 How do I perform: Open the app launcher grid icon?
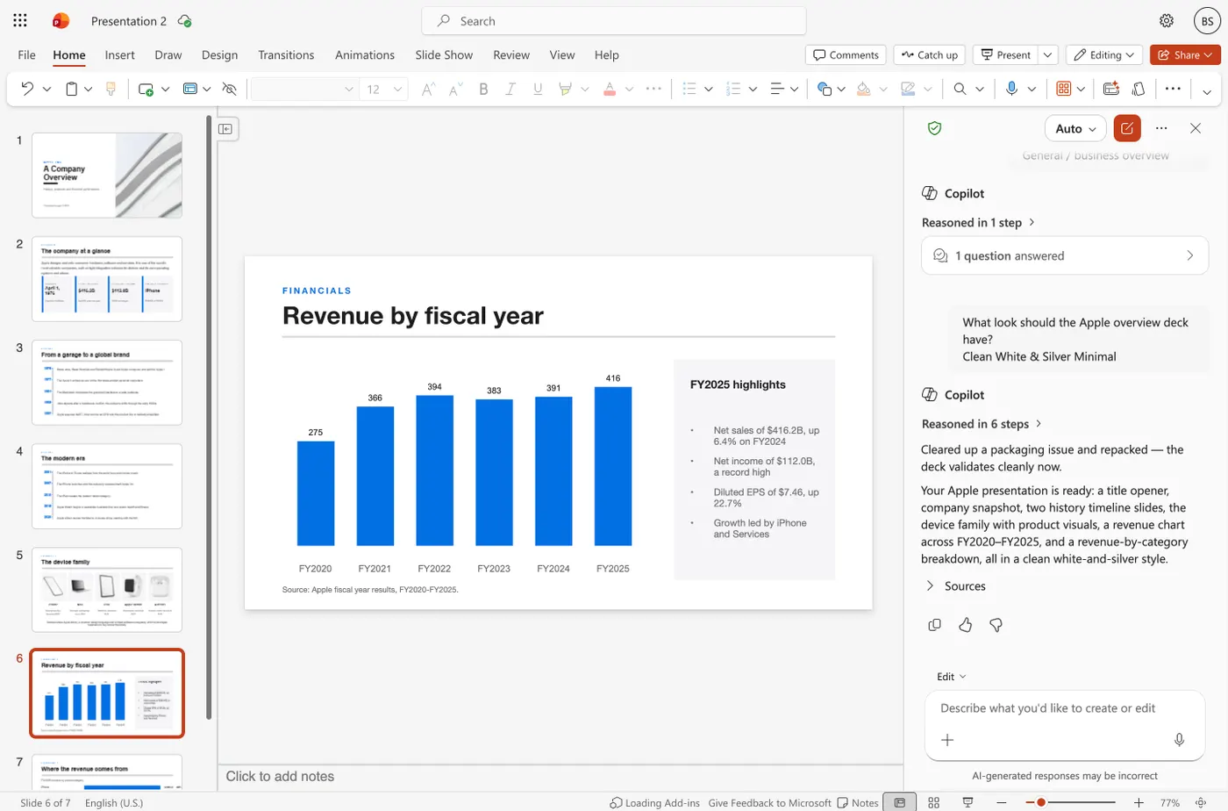pyautogui.click(x=20, y=20)
